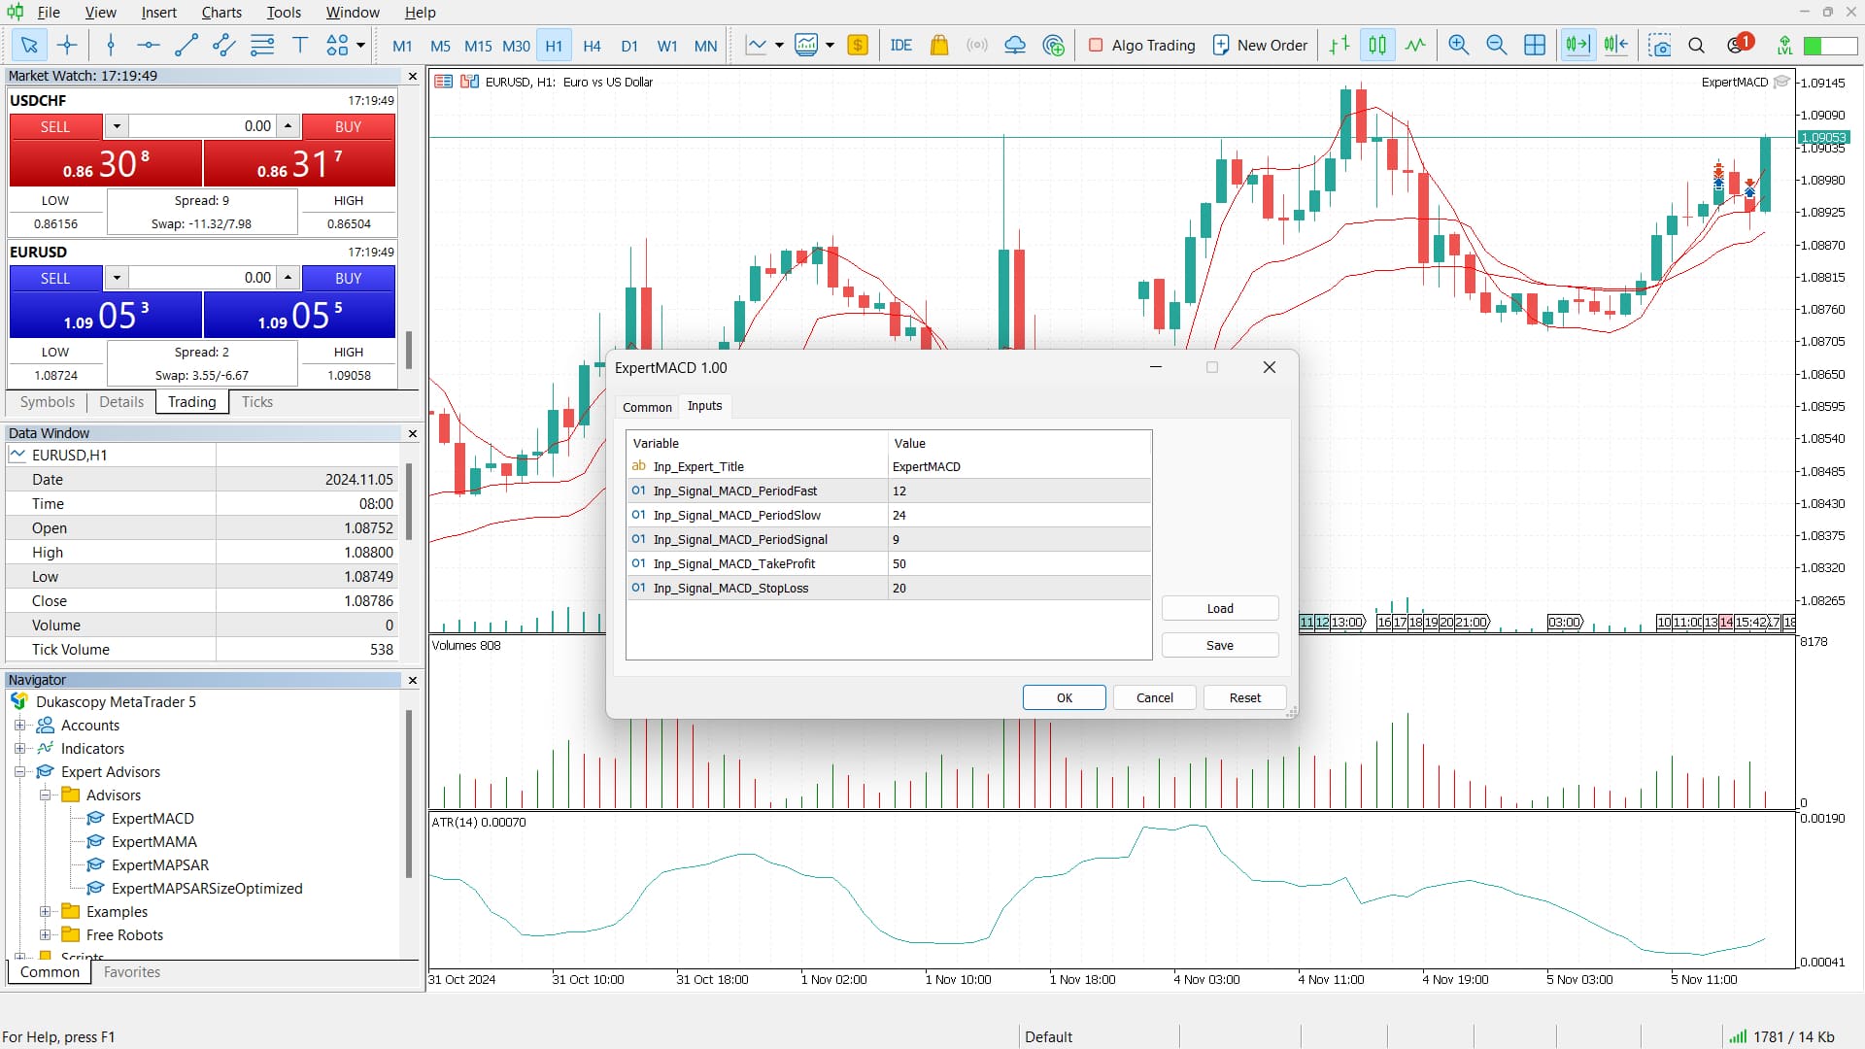Open the search magnifier icon

[1696, 45]
